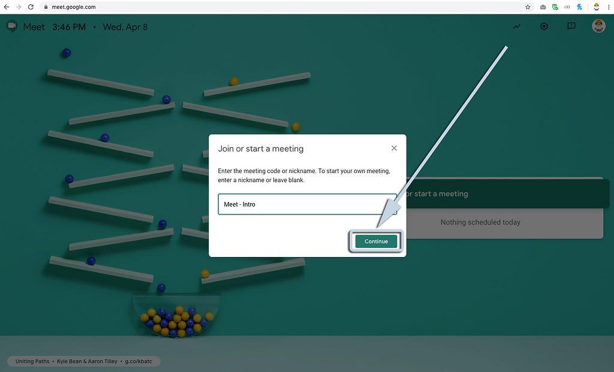Bookmark this page with the star icon
Image resolution: width=614 pixels, height=372 pixels.
[x=528, y=7]
